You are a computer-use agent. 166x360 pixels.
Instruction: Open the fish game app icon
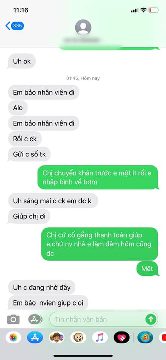click(x=145, y=337)
